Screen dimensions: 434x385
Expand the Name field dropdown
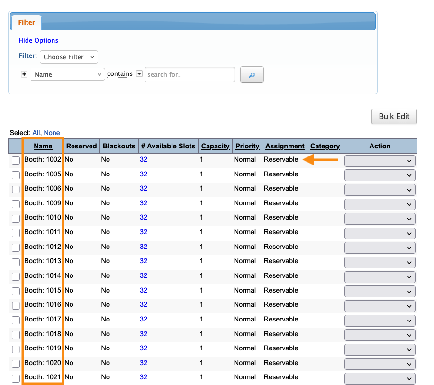pos(68,74)
